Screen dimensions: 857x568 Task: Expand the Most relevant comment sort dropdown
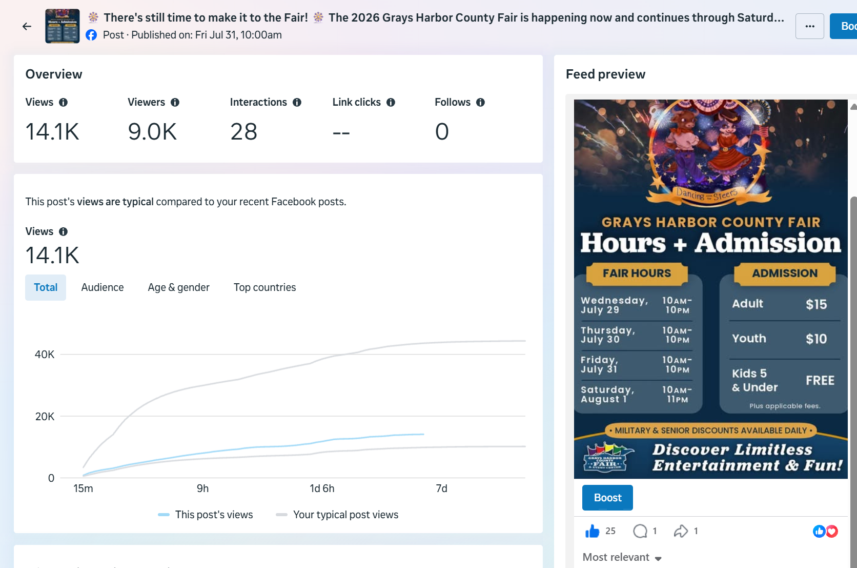(x=622, y=557)
